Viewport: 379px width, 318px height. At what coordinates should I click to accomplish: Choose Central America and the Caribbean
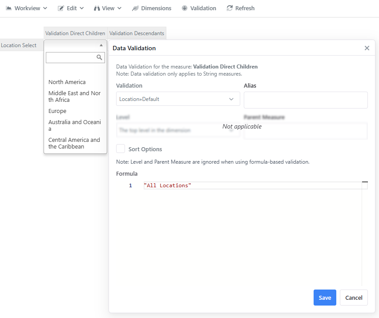(76, 143)
